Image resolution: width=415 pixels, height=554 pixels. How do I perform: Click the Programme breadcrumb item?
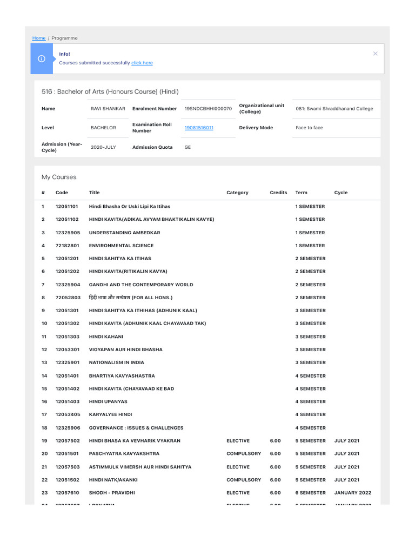(x=64, y=38)
